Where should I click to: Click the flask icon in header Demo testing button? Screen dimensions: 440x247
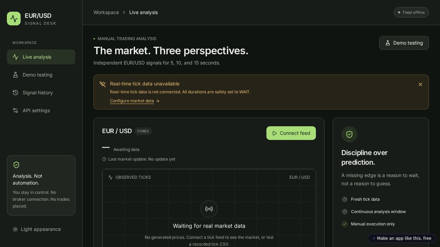(388, 43)
